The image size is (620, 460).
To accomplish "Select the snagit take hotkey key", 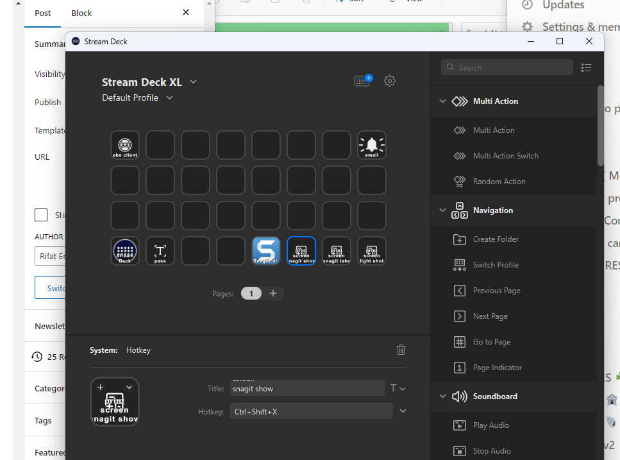I will click(337, 251).
